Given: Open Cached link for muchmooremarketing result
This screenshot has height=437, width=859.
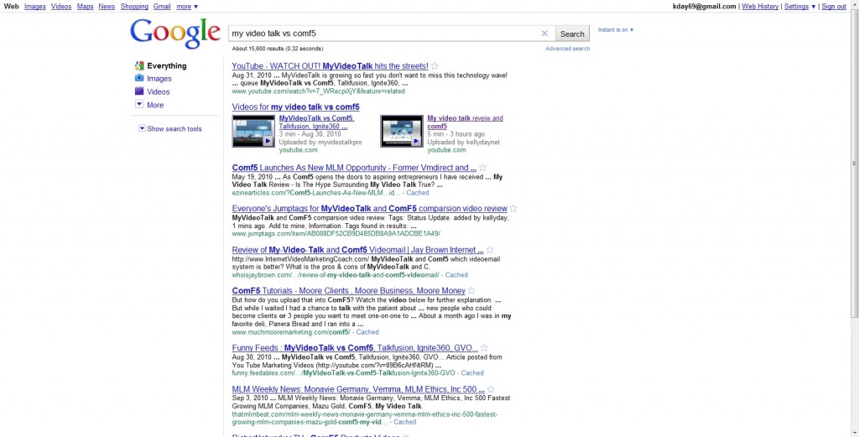Looking at the screenshot, I should (x=367, y=332).
